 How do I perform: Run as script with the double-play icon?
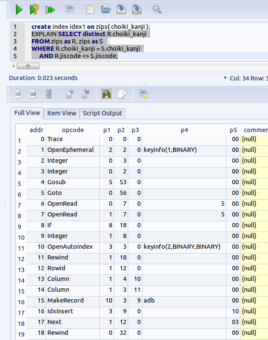(50, 10)
